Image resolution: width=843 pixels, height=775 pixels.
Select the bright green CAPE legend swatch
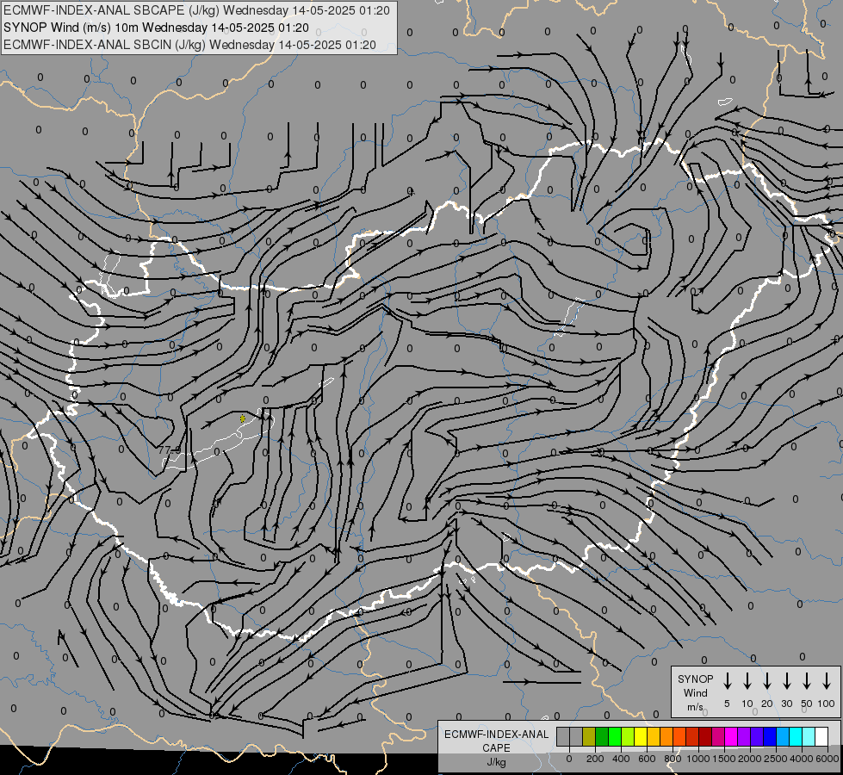(x=615, y=736)
